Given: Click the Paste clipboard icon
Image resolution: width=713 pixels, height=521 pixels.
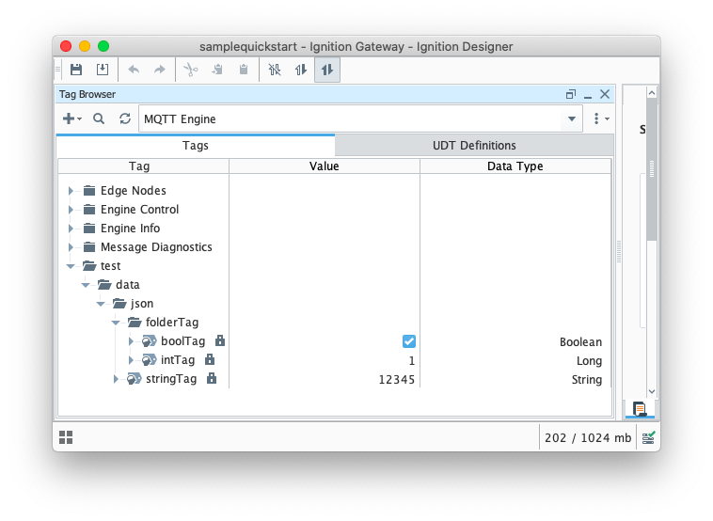Looking at the screenshot, I should point(244,70).
